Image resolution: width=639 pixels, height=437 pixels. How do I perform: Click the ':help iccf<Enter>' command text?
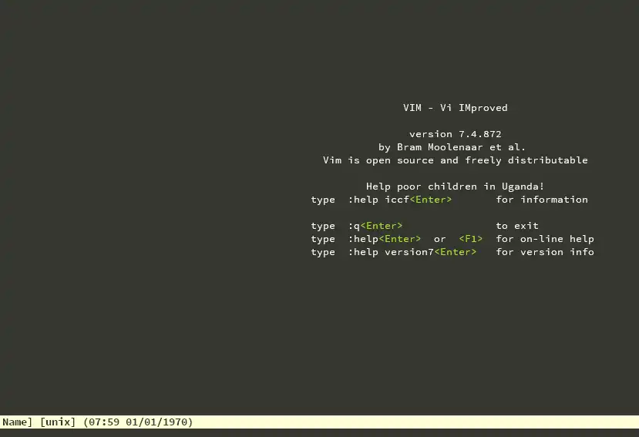400,200
